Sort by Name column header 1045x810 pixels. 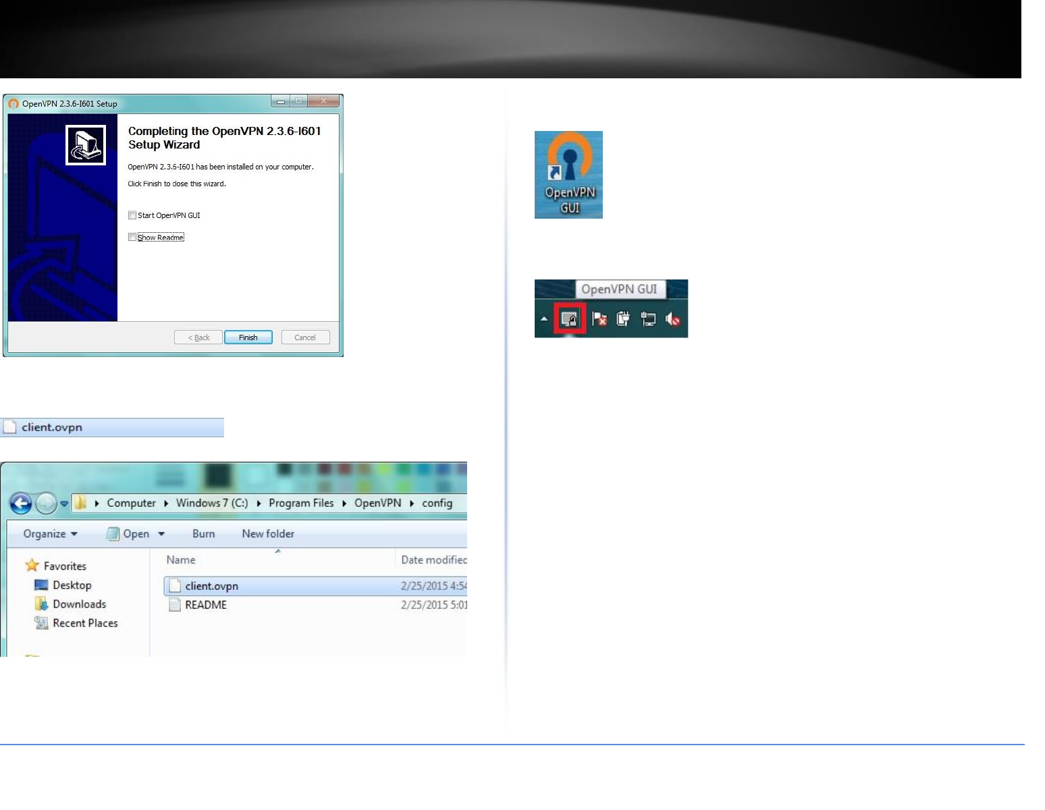coord(181,560)
